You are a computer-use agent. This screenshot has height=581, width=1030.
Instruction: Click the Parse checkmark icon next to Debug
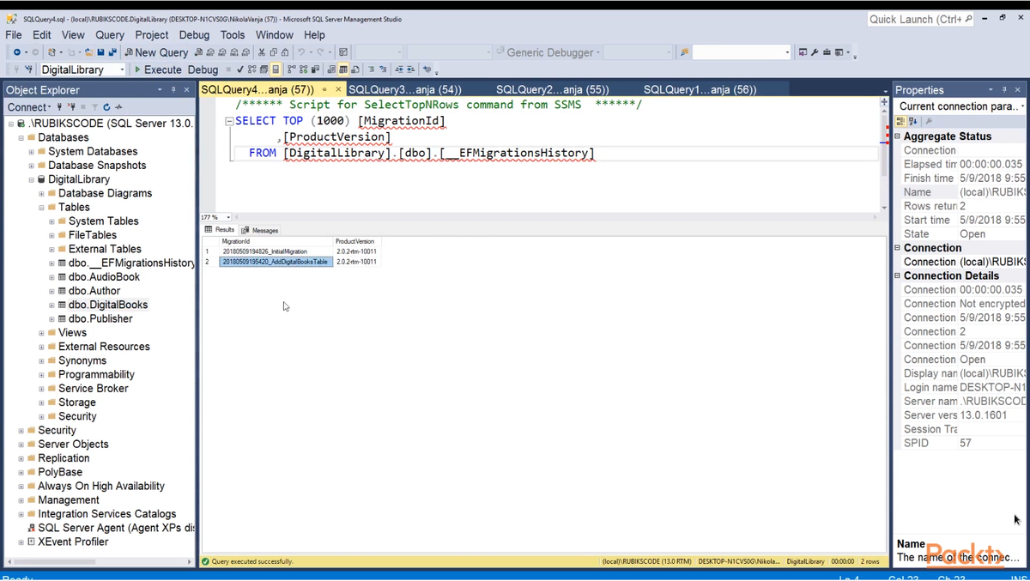239,70
